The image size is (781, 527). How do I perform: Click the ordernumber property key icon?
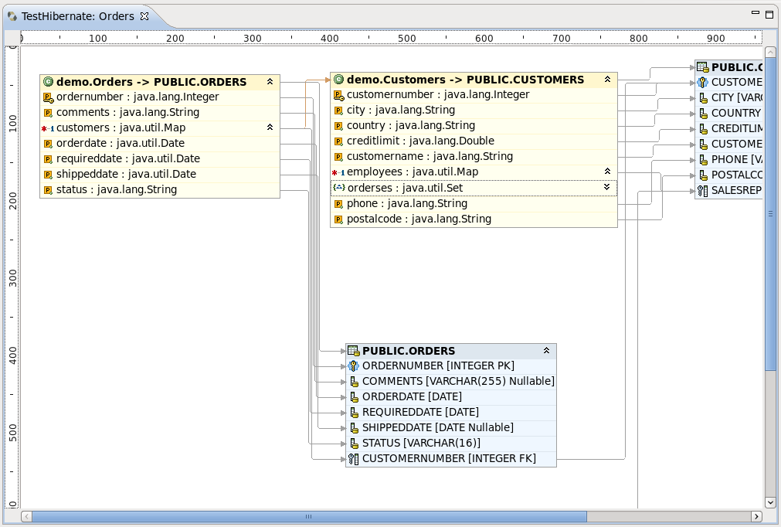click(x=48, y=97)
